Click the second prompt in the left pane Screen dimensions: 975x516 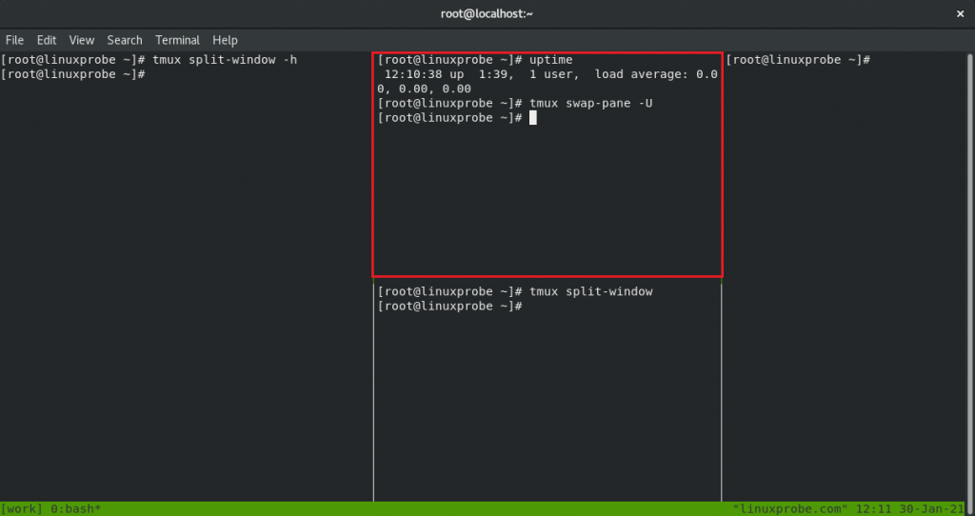72,74
